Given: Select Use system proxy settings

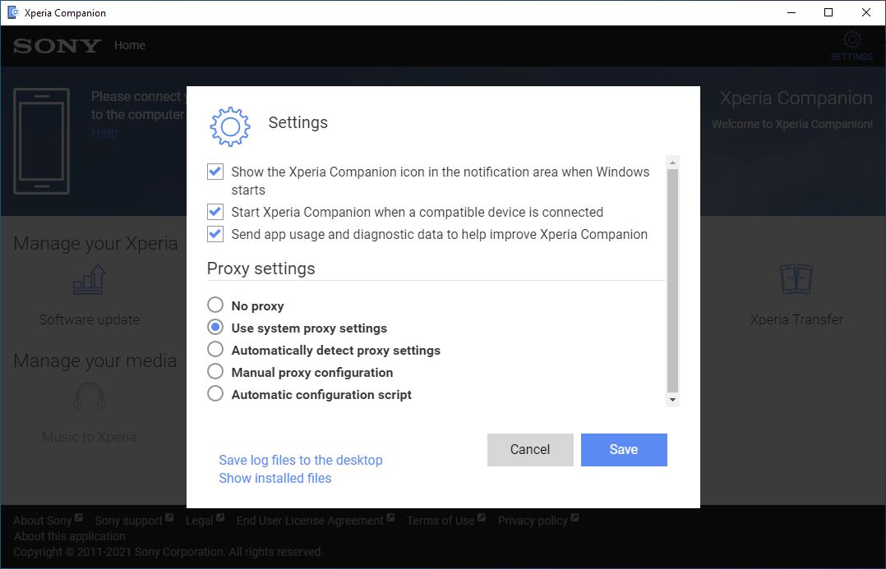Looking at the screenshot, I should 215,327.
